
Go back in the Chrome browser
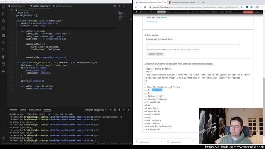pos(136,7)
